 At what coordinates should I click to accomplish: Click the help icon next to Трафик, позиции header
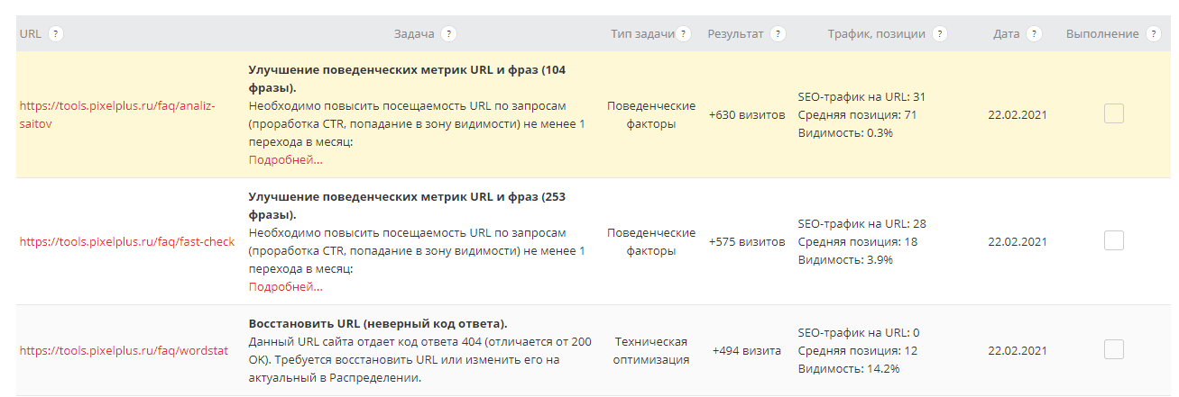click(x=940, y=33)
